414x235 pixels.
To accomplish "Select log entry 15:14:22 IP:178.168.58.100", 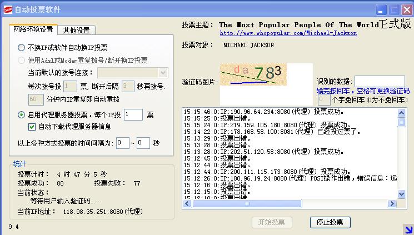I will coord(272,132).
